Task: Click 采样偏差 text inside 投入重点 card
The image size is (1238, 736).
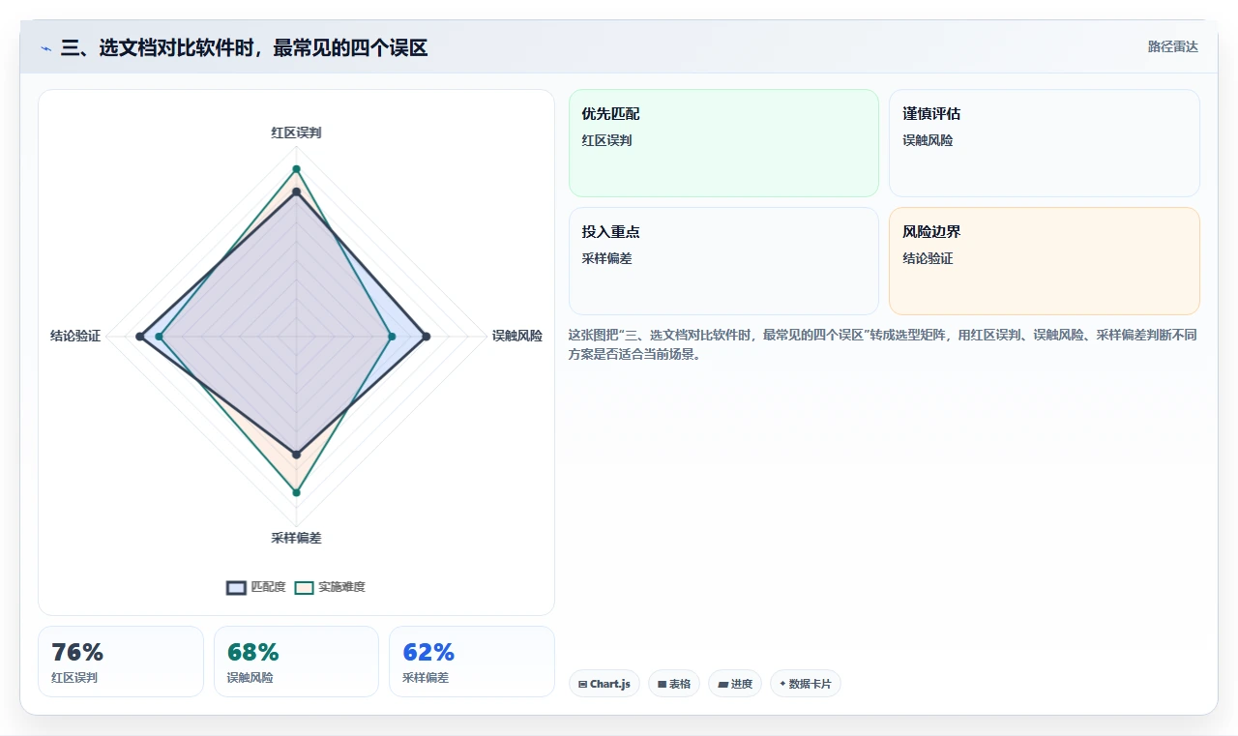Action: (x=606, y=258)
